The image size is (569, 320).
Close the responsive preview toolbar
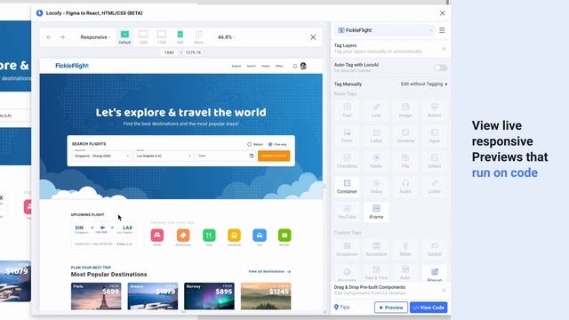click(313, 37)
